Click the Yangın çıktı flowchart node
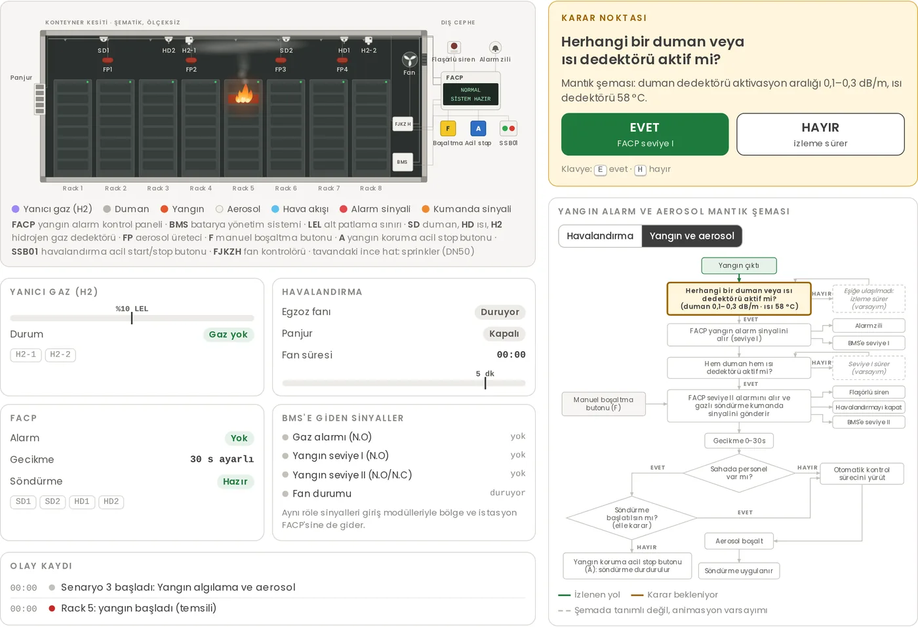This screenshot has height=627, width=918. [x=739, y=265]
